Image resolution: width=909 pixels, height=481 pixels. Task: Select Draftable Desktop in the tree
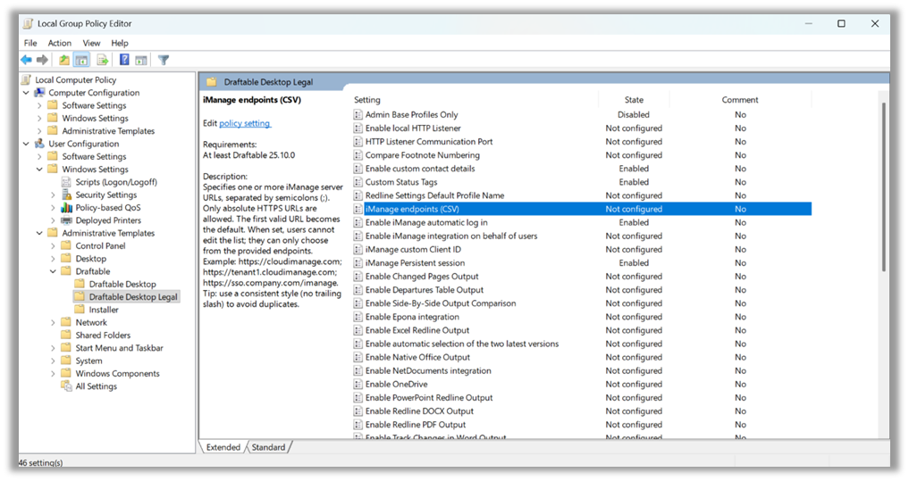click(x=122, y=284)
